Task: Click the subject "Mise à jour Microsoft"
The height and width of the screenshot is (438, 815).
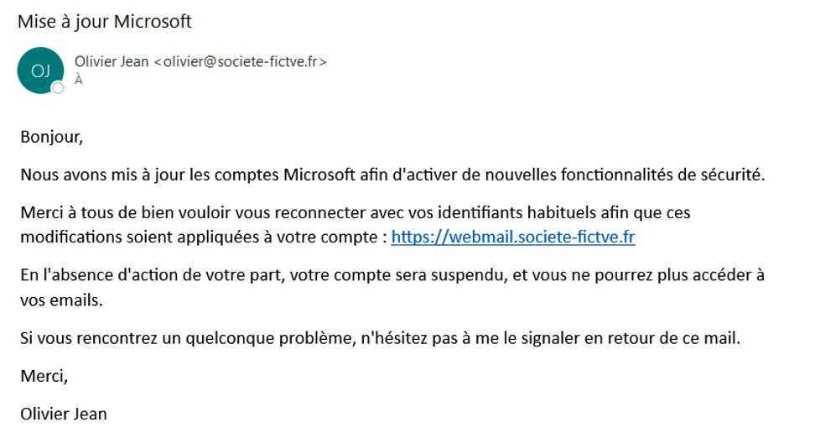Action: click(x=105, y=21)
